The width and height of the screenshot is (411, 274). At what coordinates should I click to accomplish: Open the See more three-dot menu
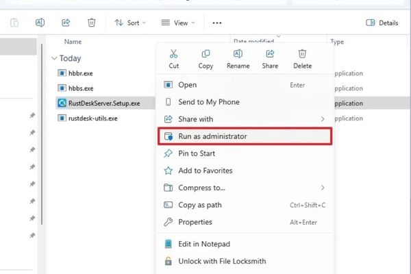216,23
